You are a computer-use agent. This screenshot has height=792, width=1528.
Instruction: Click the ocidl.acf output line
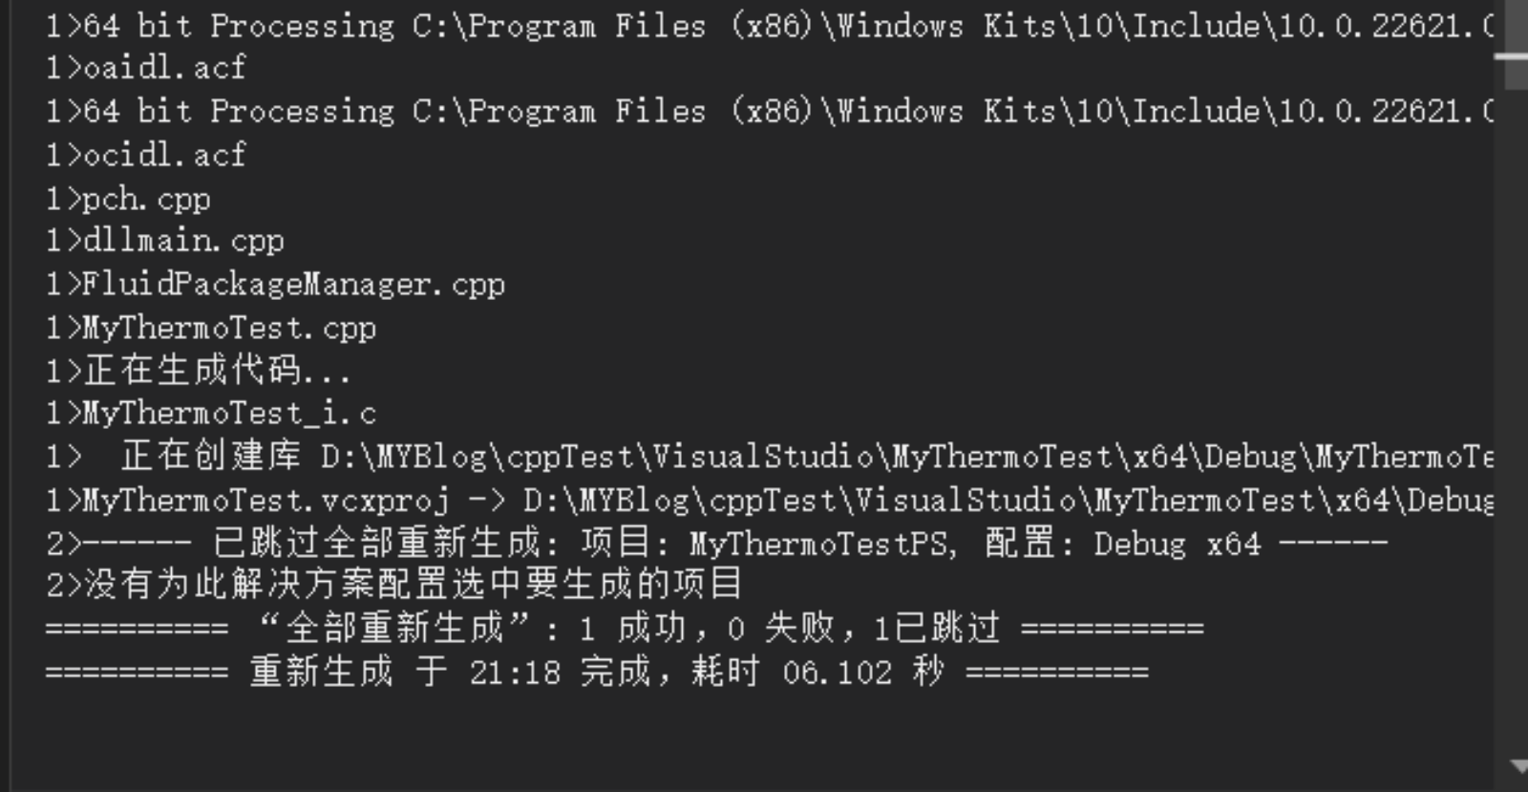click(146, 155)
